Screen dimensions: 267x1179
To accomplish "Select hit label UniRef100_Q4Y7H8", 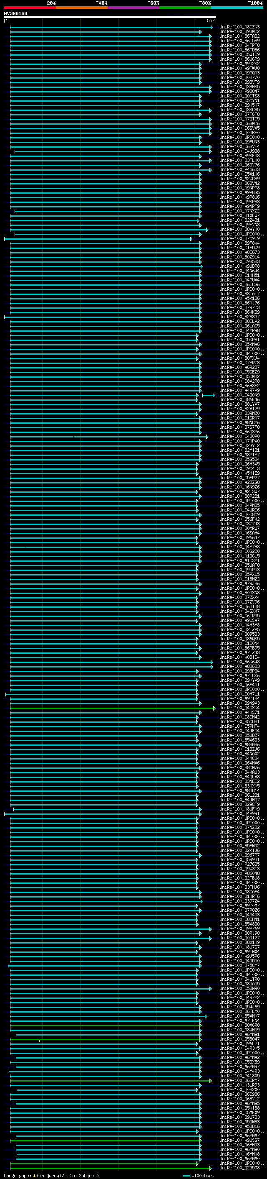I will coord(239,547).
